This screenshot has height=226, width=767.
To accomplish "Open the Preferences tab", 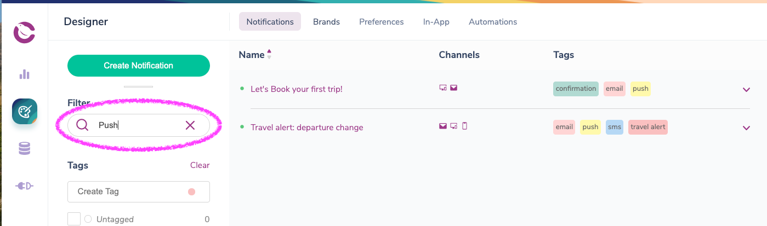I will [382, 22].
